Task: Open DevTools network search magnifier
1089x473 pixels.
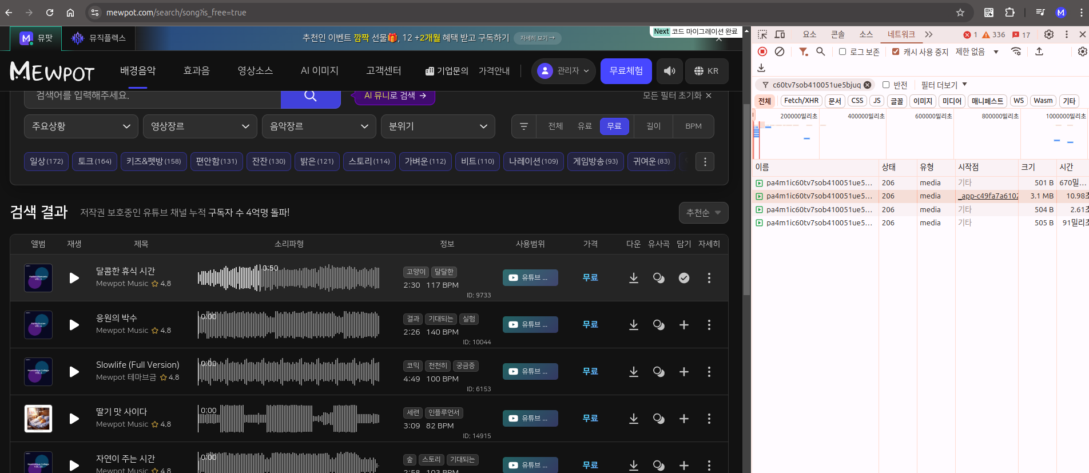Action: coord(821,51)
